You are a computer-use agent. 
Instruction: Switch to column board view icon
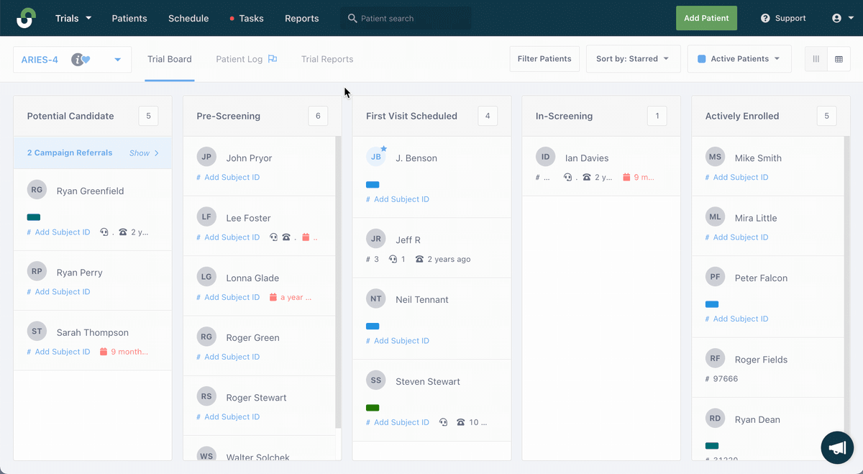click(x=816, y=59)
